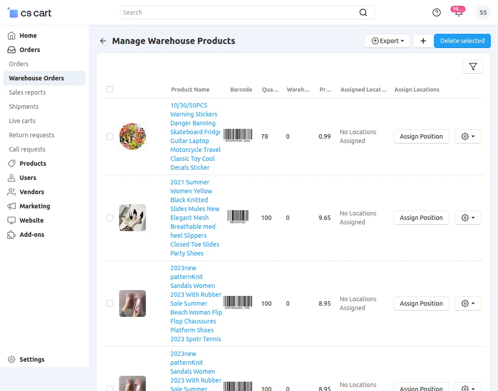Open gear dropdown for 2021 Summer slippers row
Viewport: 498px width, 391px height.
point(468,218)
